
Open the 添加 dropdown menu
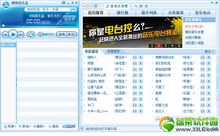coord(25,126)
